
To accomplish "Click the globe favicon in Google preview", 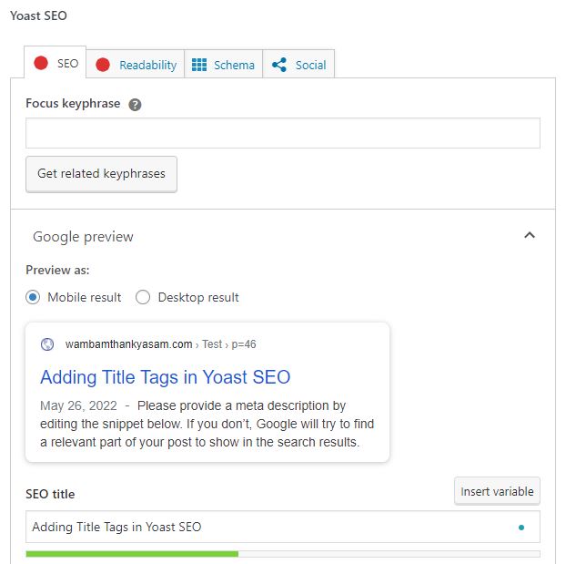I will 47,344.
